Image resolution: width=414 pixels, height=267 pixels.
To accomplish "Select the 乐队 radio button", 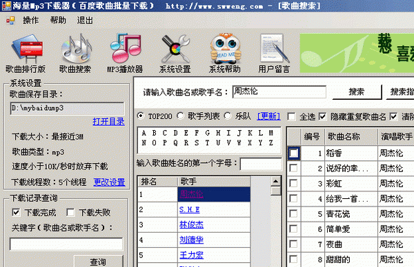I will (228, 116).
